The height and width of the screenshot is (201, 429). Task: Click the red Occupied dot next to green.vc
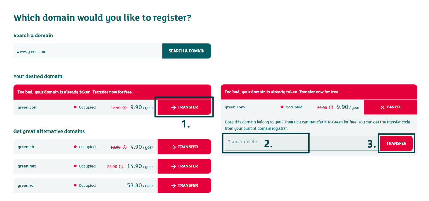[75, 185]
